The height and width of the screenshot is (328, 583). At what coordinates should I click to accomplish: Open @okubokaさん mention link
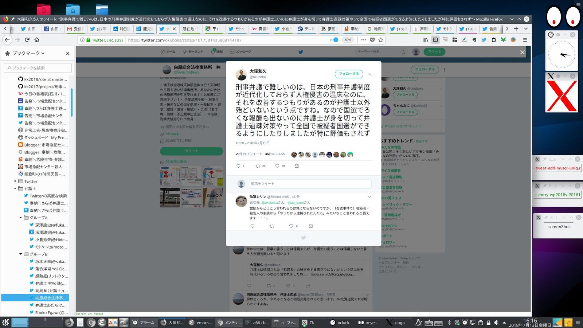point(273,202)
